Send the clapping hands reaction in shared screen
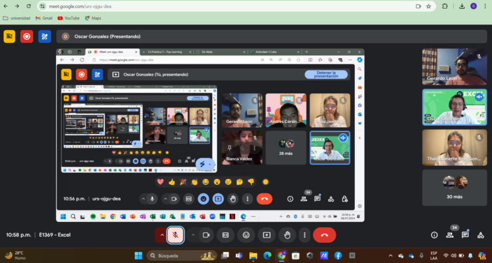The width and height of the screenshot is (492, 263). tap(194, 182)
